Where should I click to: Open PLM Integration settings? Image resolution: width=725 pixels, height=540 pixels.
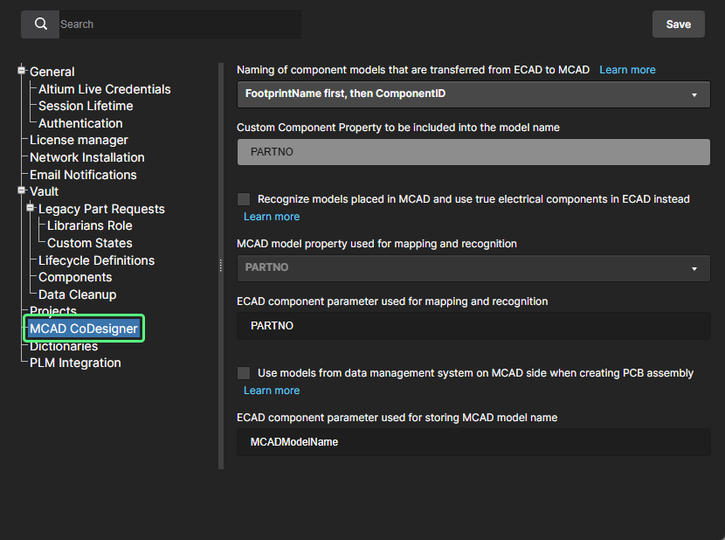click(75, 363)
